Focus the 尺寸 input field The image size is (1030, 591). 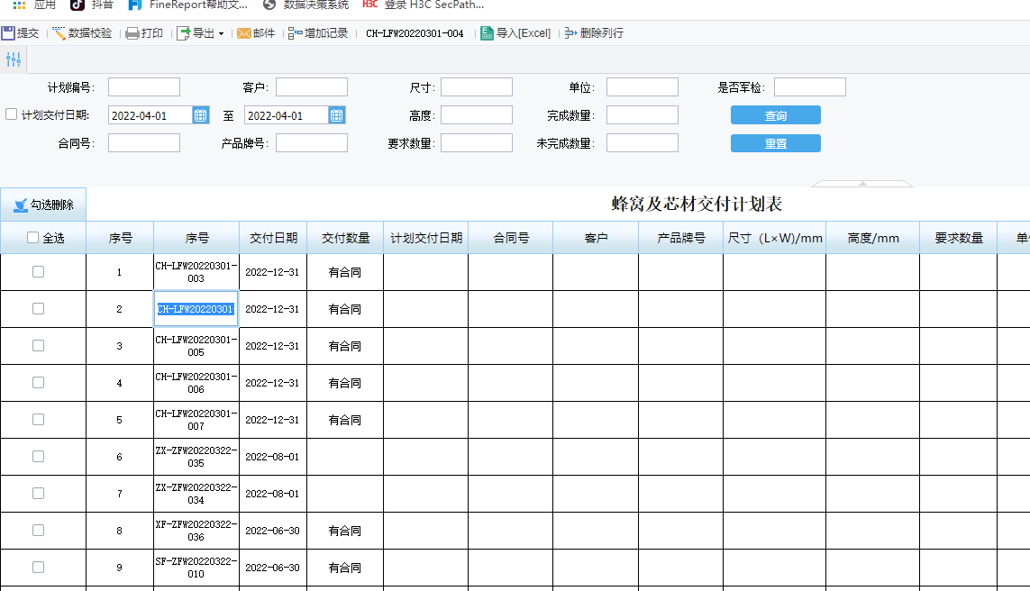476,87
